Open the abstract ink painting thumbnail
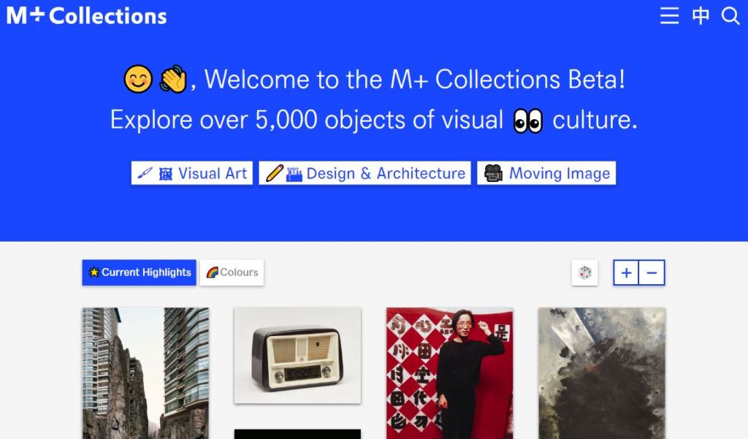Image resolution: width=748 pixels, height=439 pixels. [602, 373]
